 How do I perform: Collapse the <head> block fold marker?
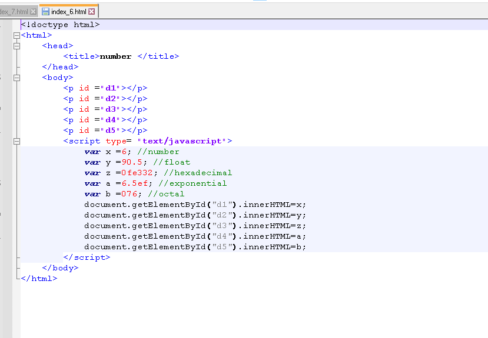[16, 46]
